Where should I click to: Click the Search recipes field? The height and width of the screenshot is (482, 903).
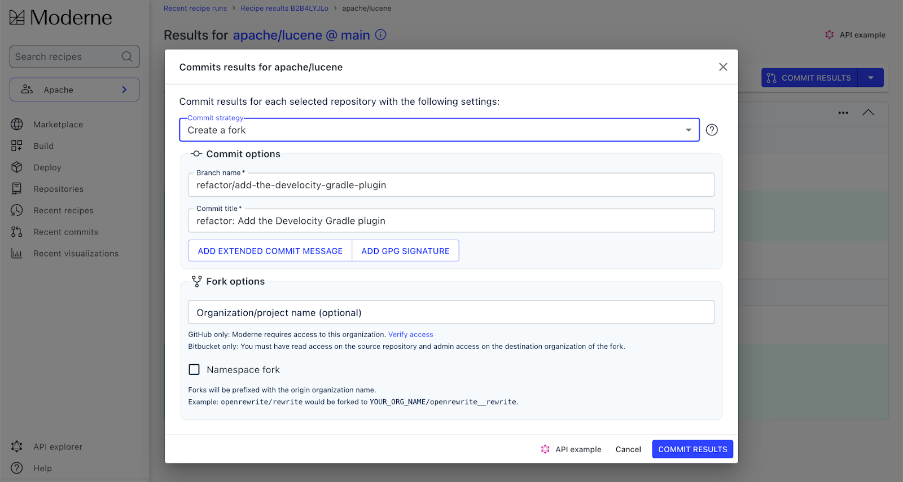(74, 56)
